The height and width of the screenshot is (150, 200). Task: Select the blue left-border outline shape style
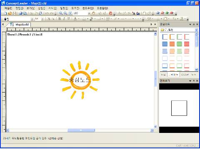click(x=165, y=37)
